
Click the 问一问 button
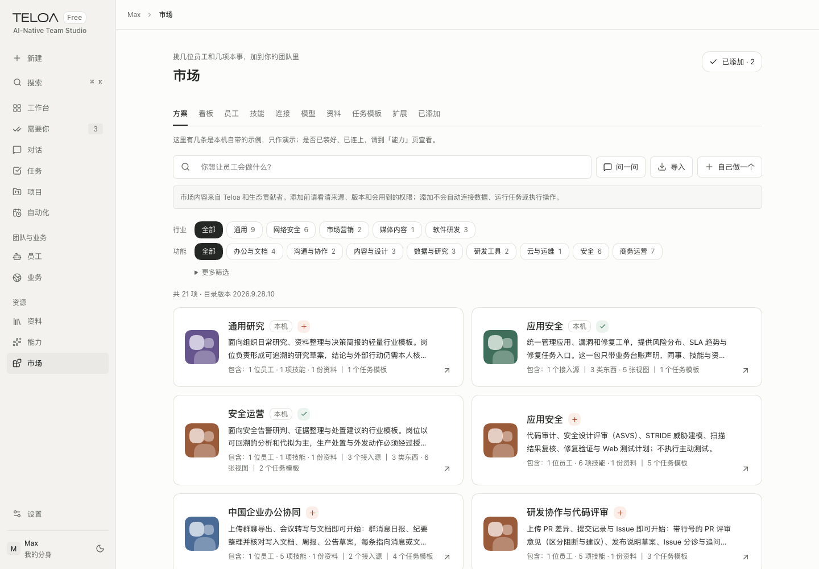tap(621, 167)
